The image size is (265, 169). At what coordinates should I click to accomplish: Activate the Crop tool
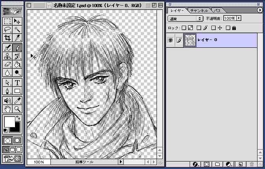point(7,38)
